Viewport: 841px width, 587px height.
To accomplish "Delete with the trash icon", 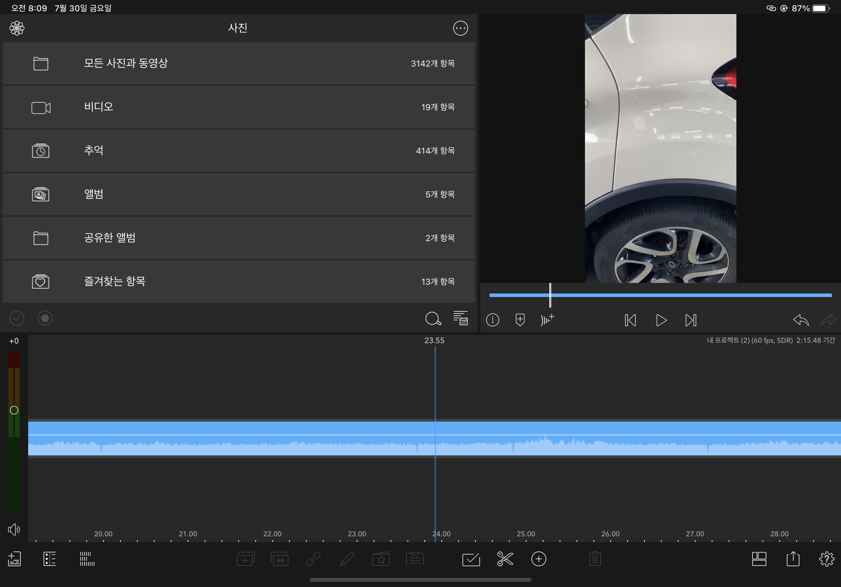I will coord(595,559).
